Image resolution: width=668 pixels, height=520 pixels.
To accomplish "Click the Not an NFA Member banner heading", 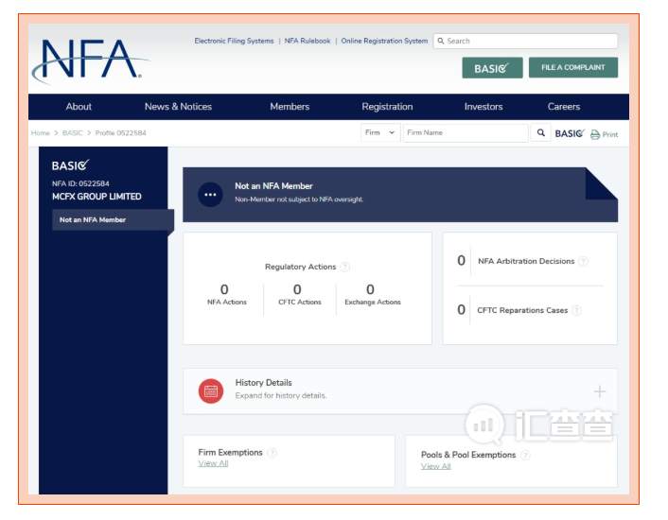I will coord(273,186).
